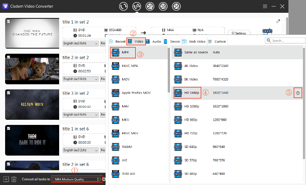306x185 pixels.
Task: Choose the 8K Video preset
Action: pyautogui.click(x=237, y=79)
